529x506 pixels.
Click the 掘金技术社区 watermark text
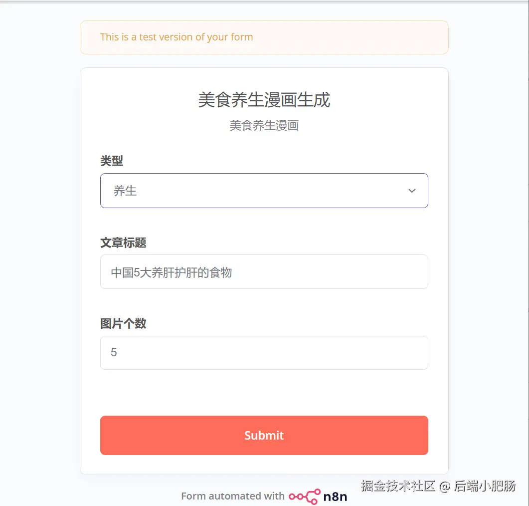[398, 486]
